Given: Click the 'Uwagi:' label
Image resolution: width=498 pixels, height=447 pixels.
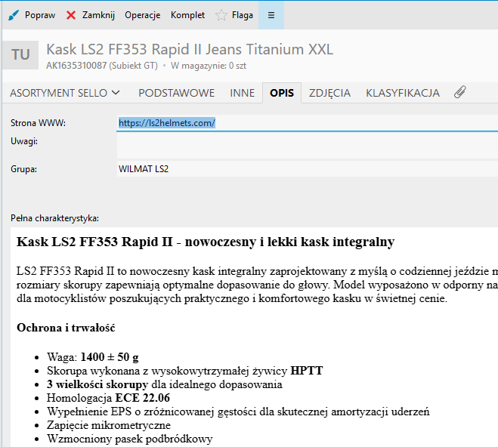Looking at the screenshot, I should (x=24, y=141).
